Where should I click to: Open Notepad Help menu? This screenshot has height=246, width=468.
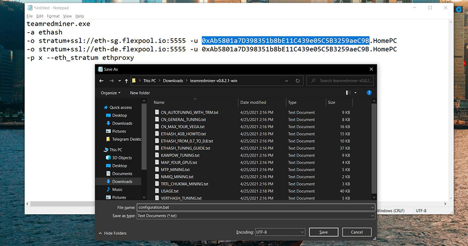pos(80,16)
